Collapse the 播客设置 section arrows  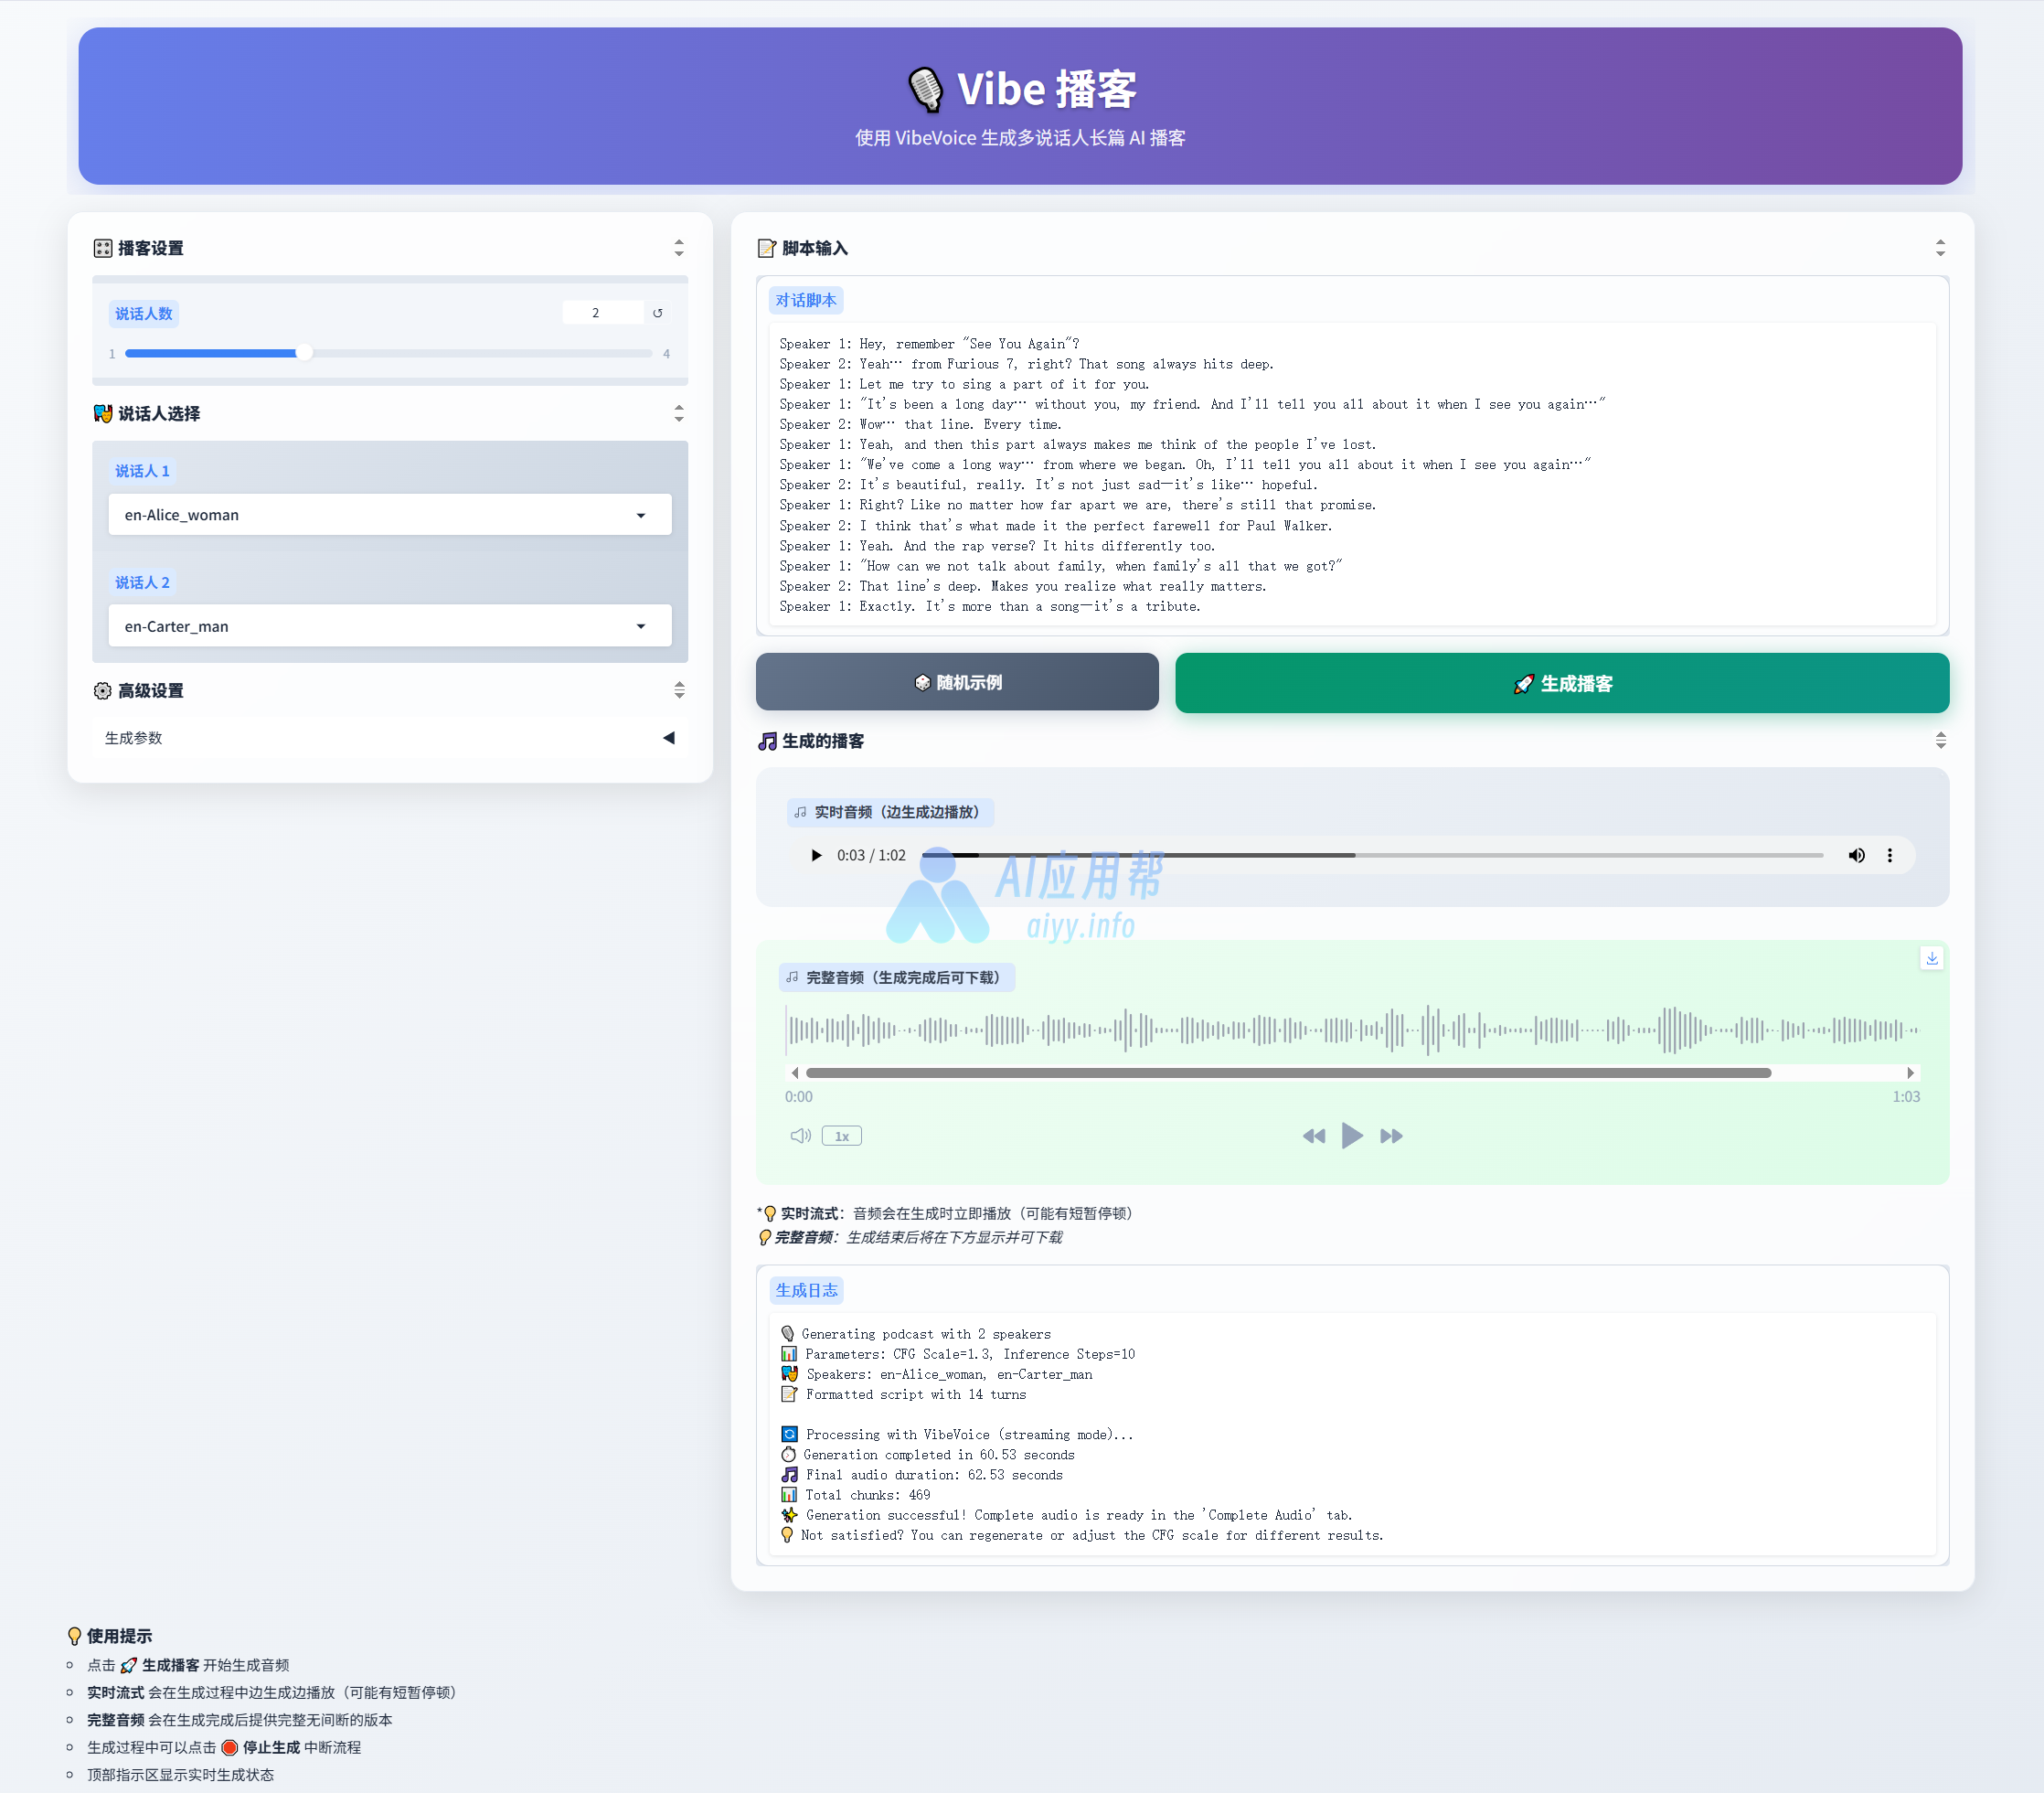(x=679, y=248)
